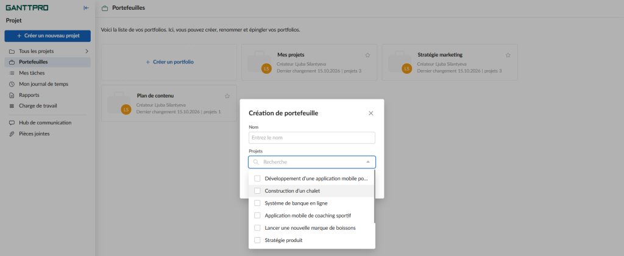Click the Création de portefeuille dialog title
The width and height of the screenshot is (624, 256).
click(x=283, y=113)
